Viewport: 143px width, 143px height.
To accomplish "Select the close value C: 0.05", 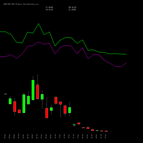I will [49, 7].
